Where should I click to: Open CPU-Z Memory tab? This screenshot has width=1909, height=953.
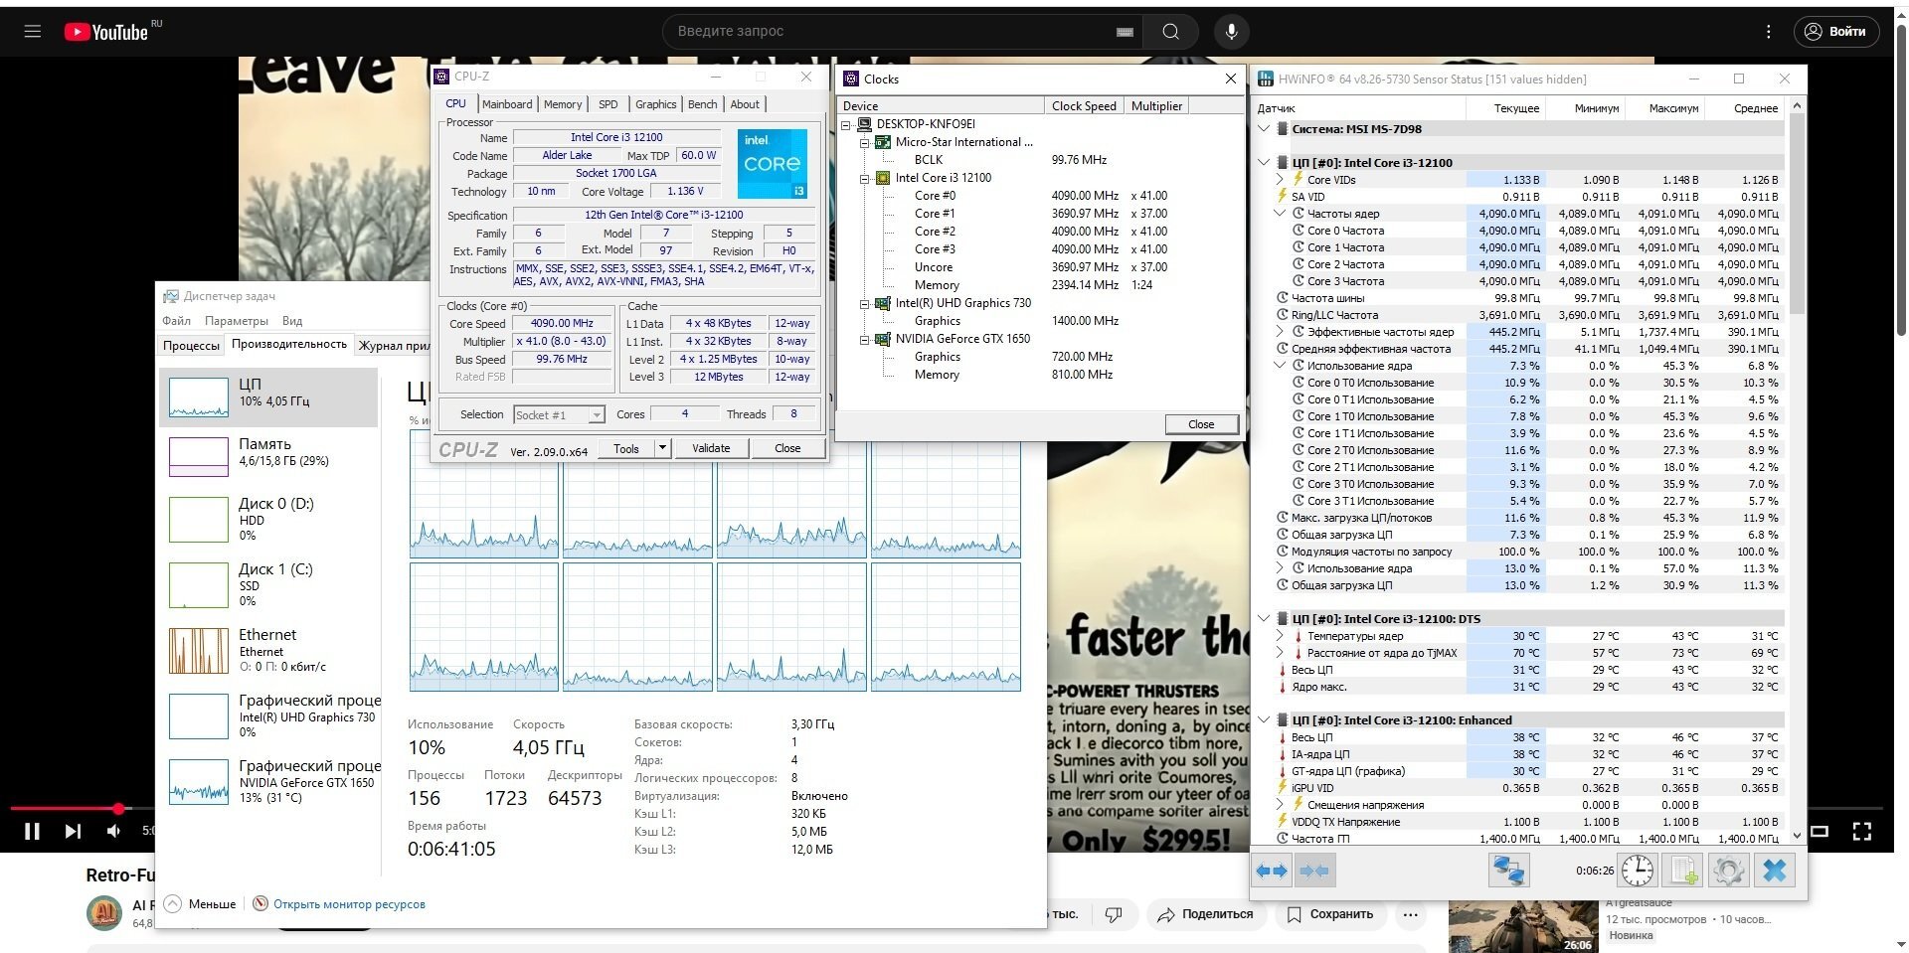click(563, 104)
